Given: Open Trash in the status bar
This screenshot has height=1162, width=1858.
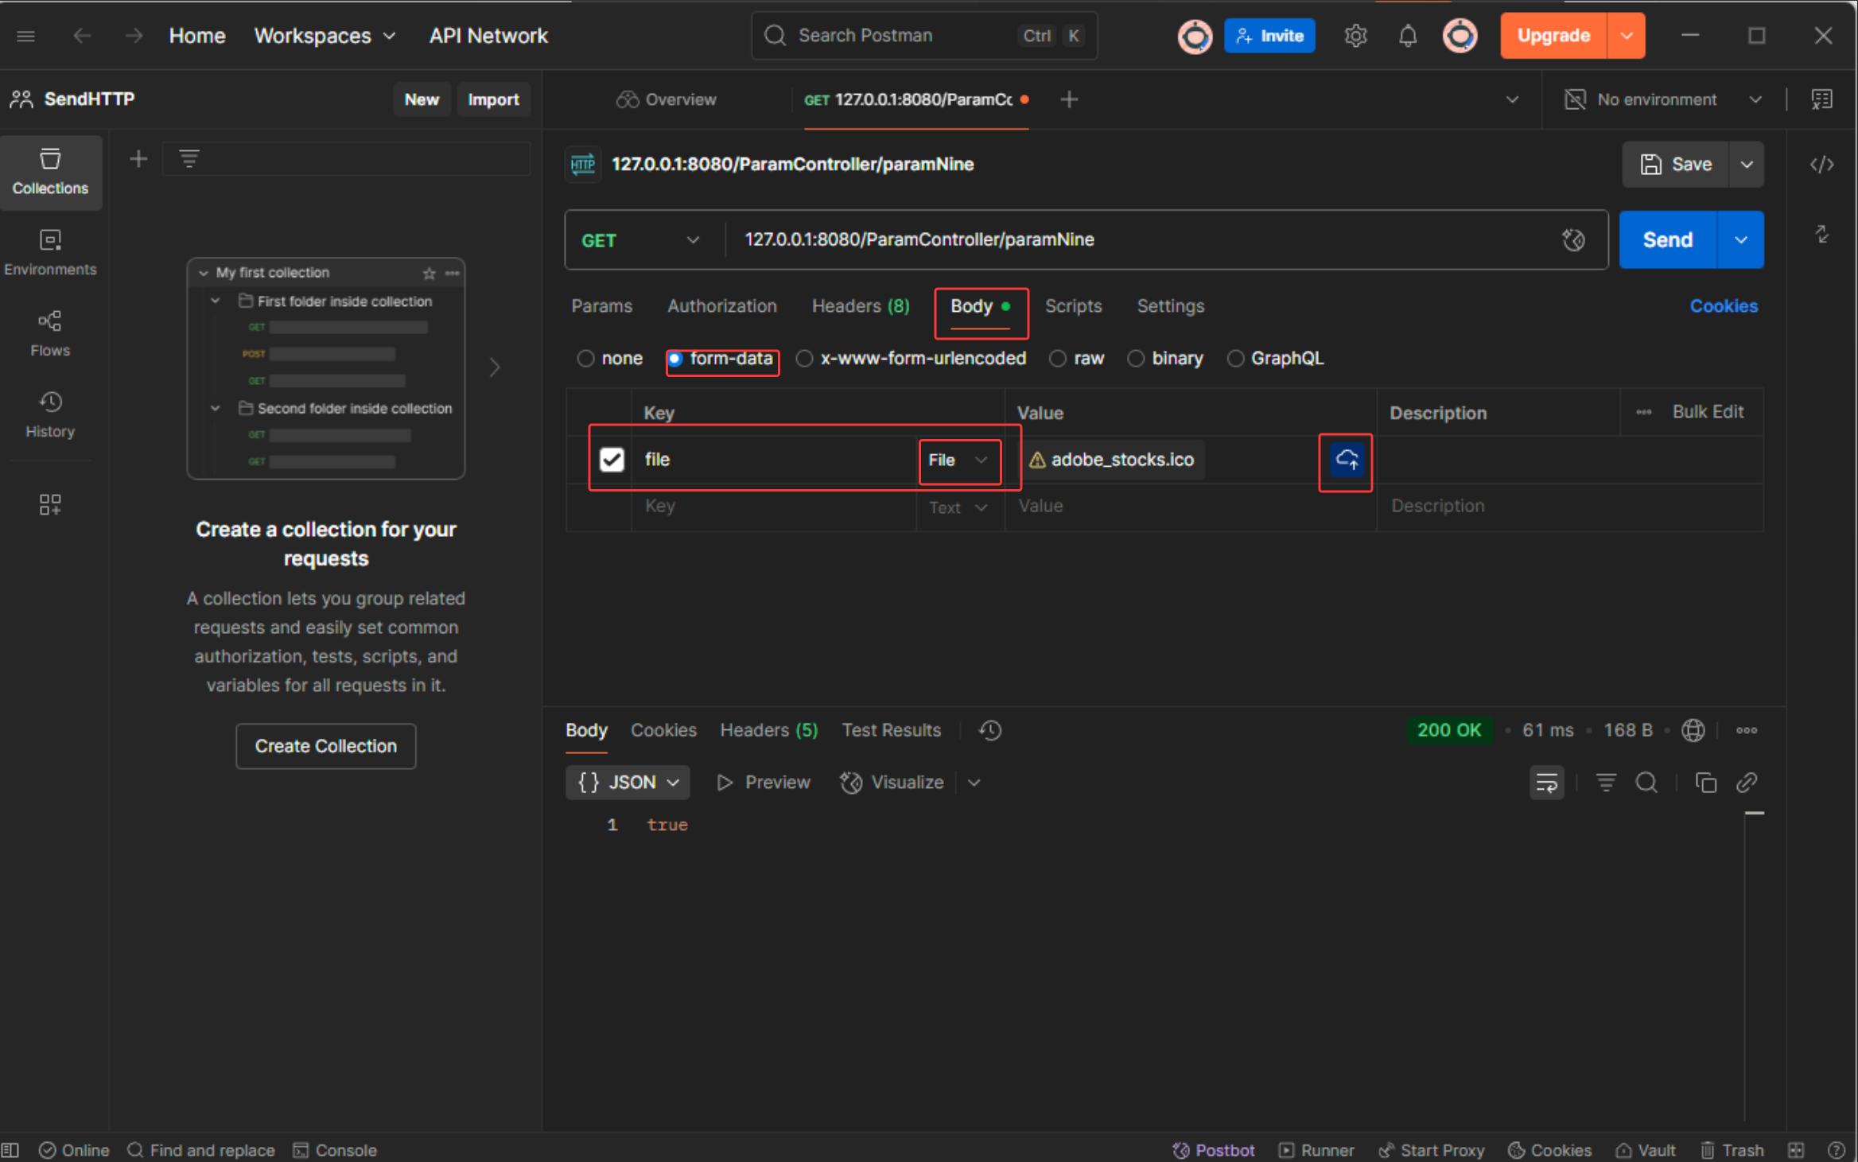Looking at the screenshot, I should click(x=1732, y=1150).
